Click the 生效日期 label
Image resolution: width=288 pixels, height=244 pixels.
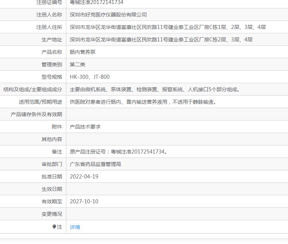52,189
